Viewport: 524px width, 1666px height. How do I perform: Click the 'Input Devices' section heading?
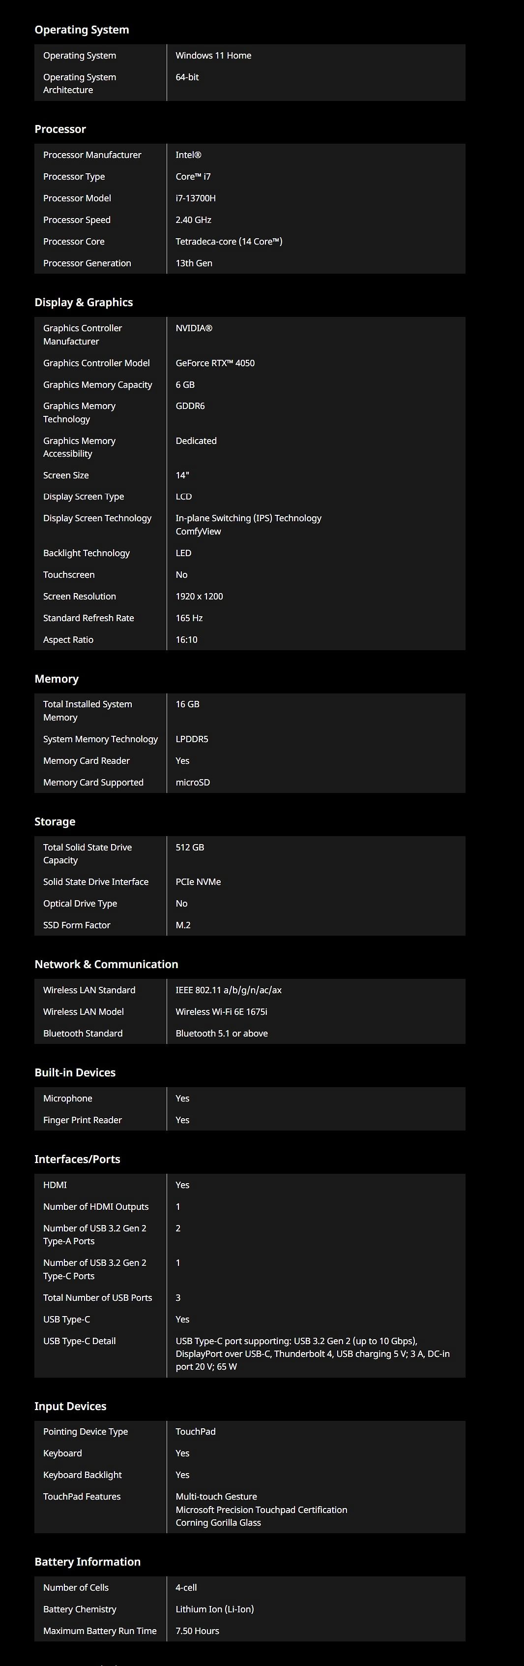pos(70,1406)
